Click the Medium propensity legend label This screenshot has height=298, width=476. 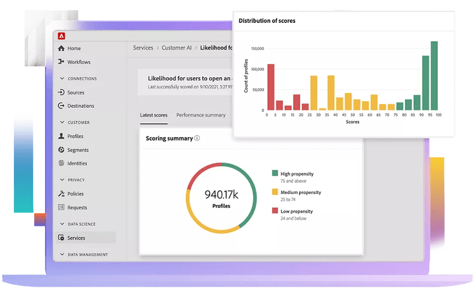[x=301, y=192]
